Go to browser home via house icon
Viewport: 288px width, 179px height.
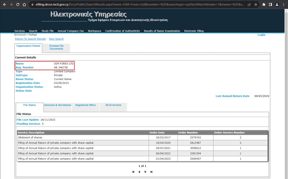click(x=24, y=4)
